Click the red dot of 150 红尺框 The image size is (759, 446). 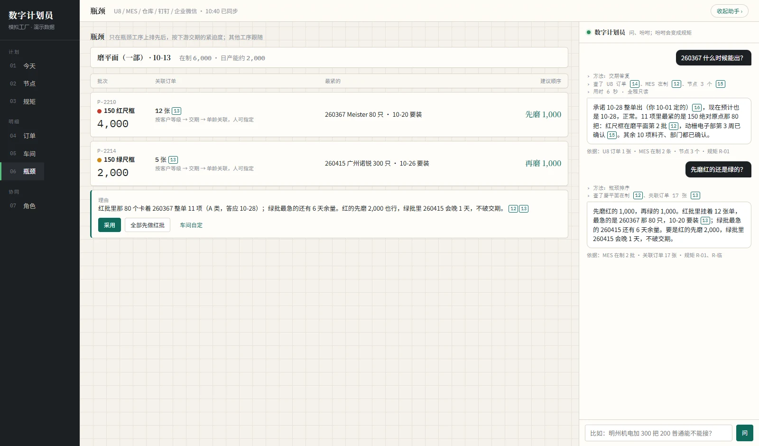pos(100,111)
